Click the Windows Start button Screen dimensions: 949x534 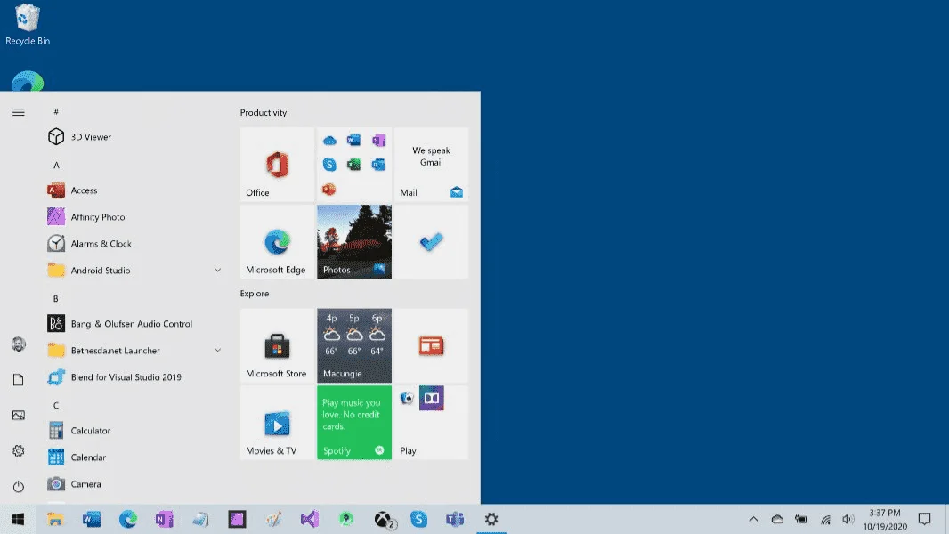pos(18,520)
